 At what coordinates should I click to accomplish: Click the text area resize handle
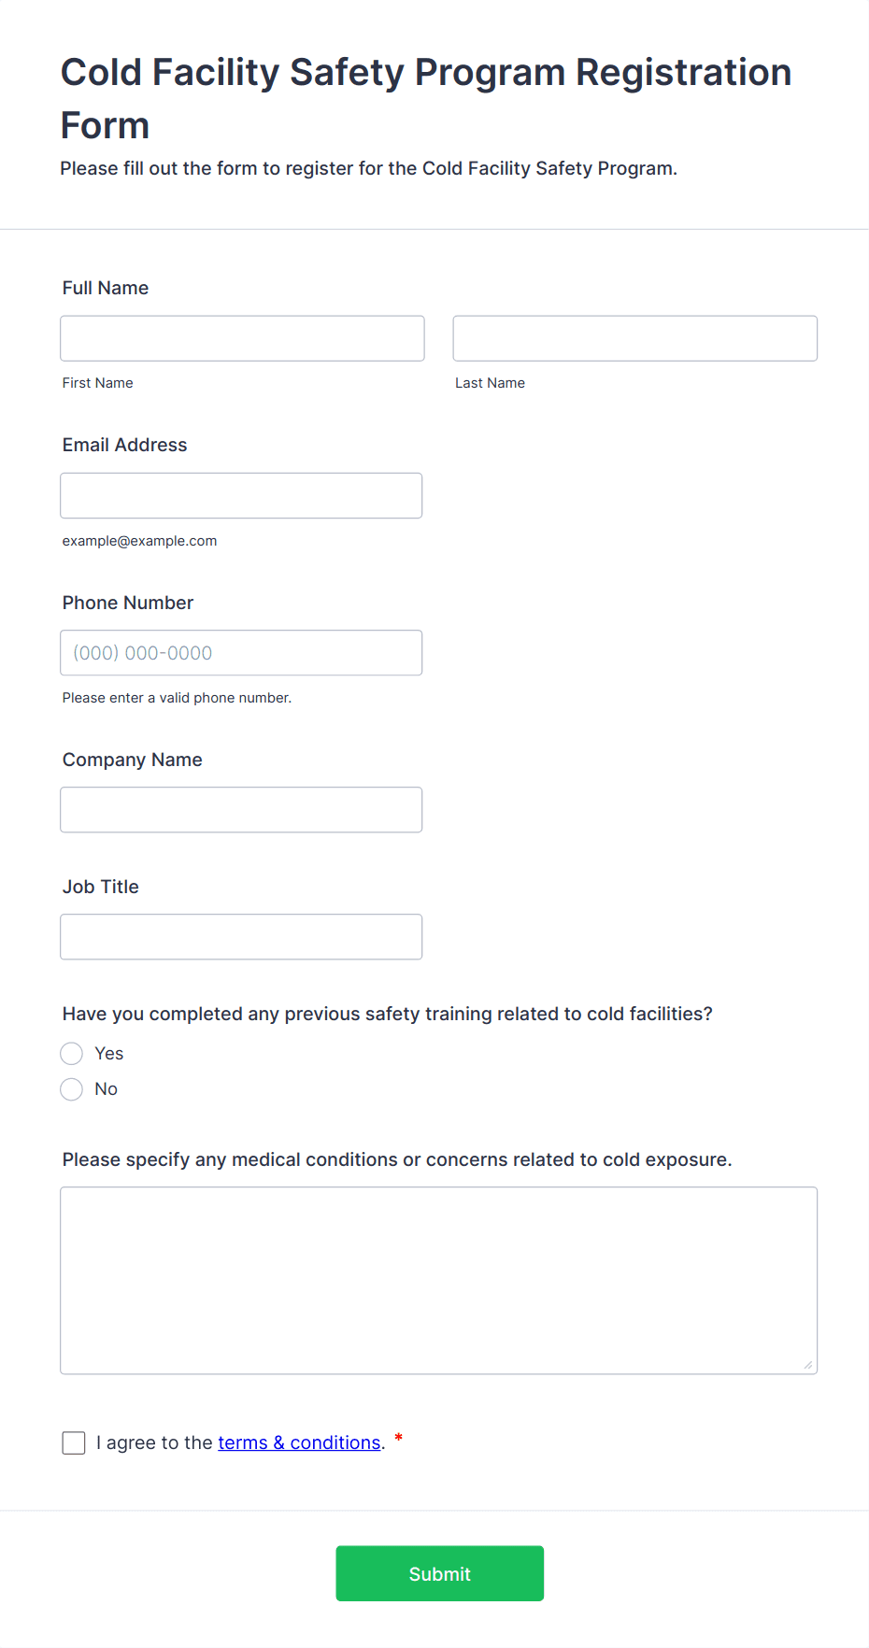tap(807, 1365)
